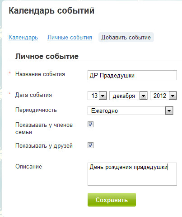The width and height of the screenshot is (182, 217).
Task: Open the Календарь link
Action: pyautogui.click(x=23, y=37)
